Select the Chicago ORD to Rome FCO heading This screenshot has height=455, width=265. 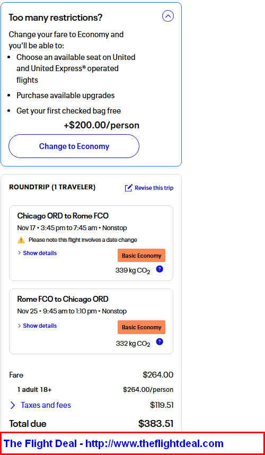[63, 216]
